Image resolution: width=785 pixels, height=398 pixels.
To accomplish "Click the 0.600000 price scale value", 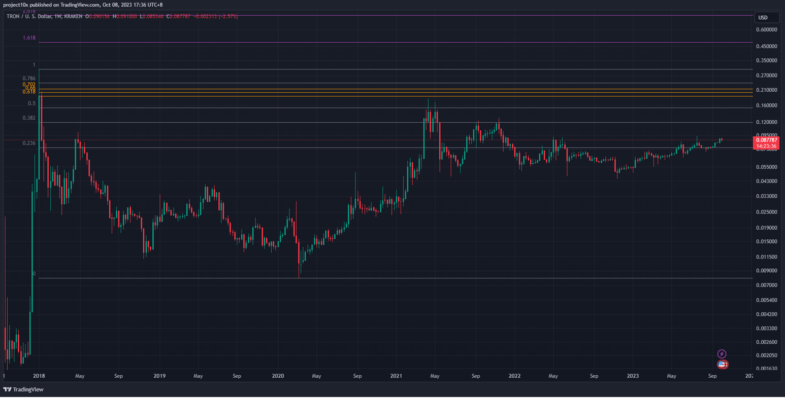I will [x=766, y=30].
